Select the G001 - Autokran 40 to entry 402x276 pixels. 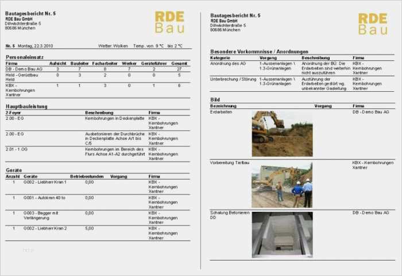point(44,197)
